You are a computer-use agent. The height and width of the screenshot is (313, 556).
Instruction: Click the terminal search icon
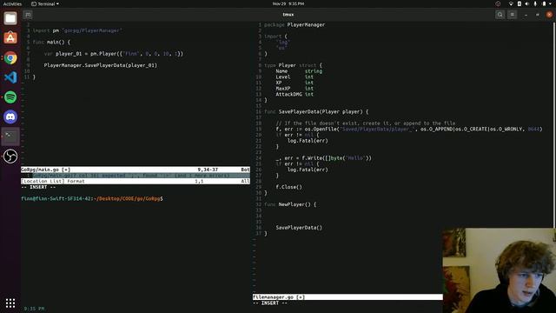500,15
